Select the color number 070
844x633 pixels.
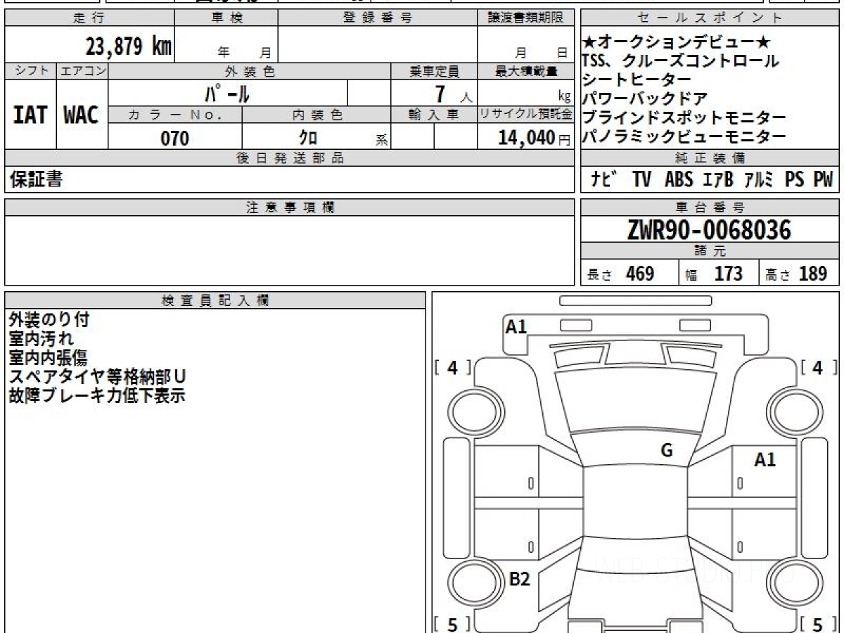tap(175, 139)
